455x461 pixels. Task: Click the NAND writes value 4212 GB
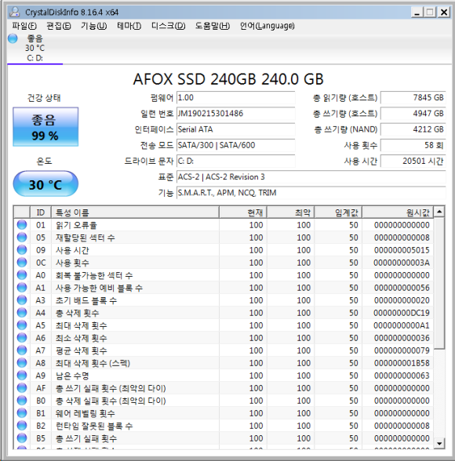coord(413,129)
